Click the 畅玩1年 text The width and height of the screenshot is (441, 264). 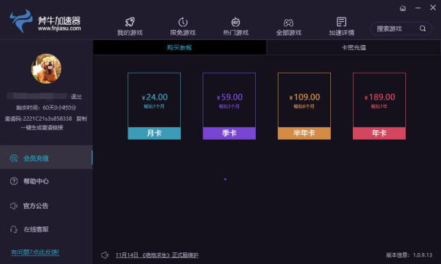point(379,106)
